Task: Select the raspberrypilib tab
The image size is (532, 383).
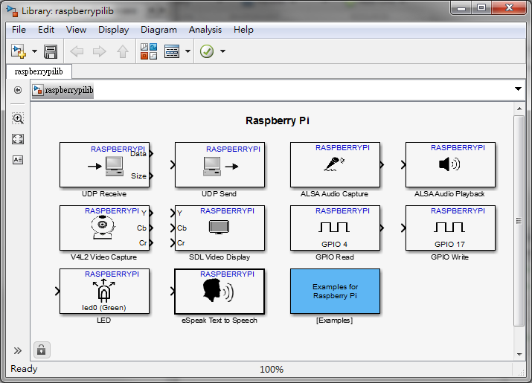Action: 39,71
